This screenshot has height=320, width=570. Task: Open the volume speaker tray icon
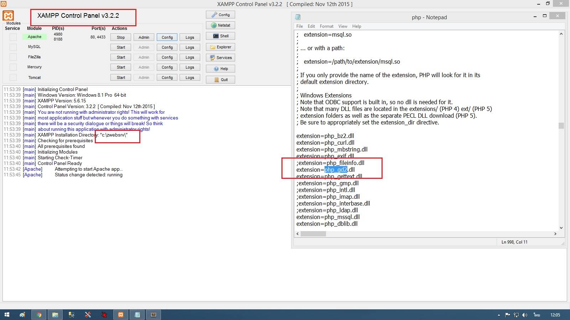[x=525, y=315]
